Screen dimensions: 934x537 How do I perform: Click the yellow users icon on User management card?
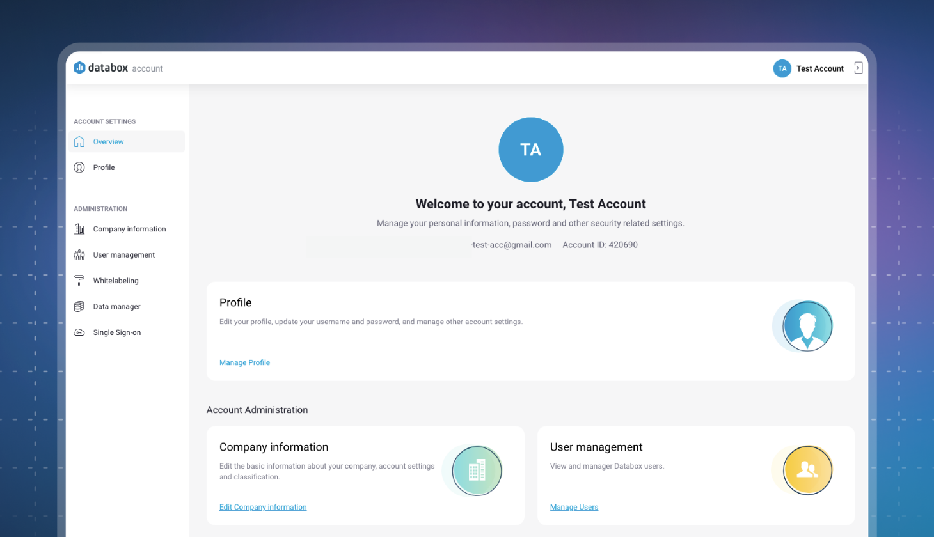click(806, 471)
